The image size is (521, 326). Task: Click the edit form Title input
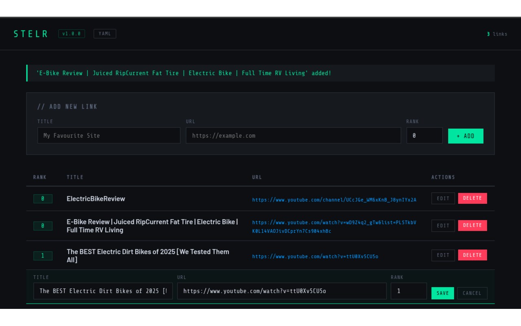[x=103, y=291]
